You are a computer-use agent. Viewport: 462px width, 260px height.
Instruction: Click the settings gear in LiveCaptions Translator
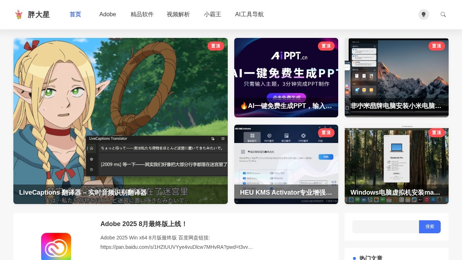pos(91,159)
